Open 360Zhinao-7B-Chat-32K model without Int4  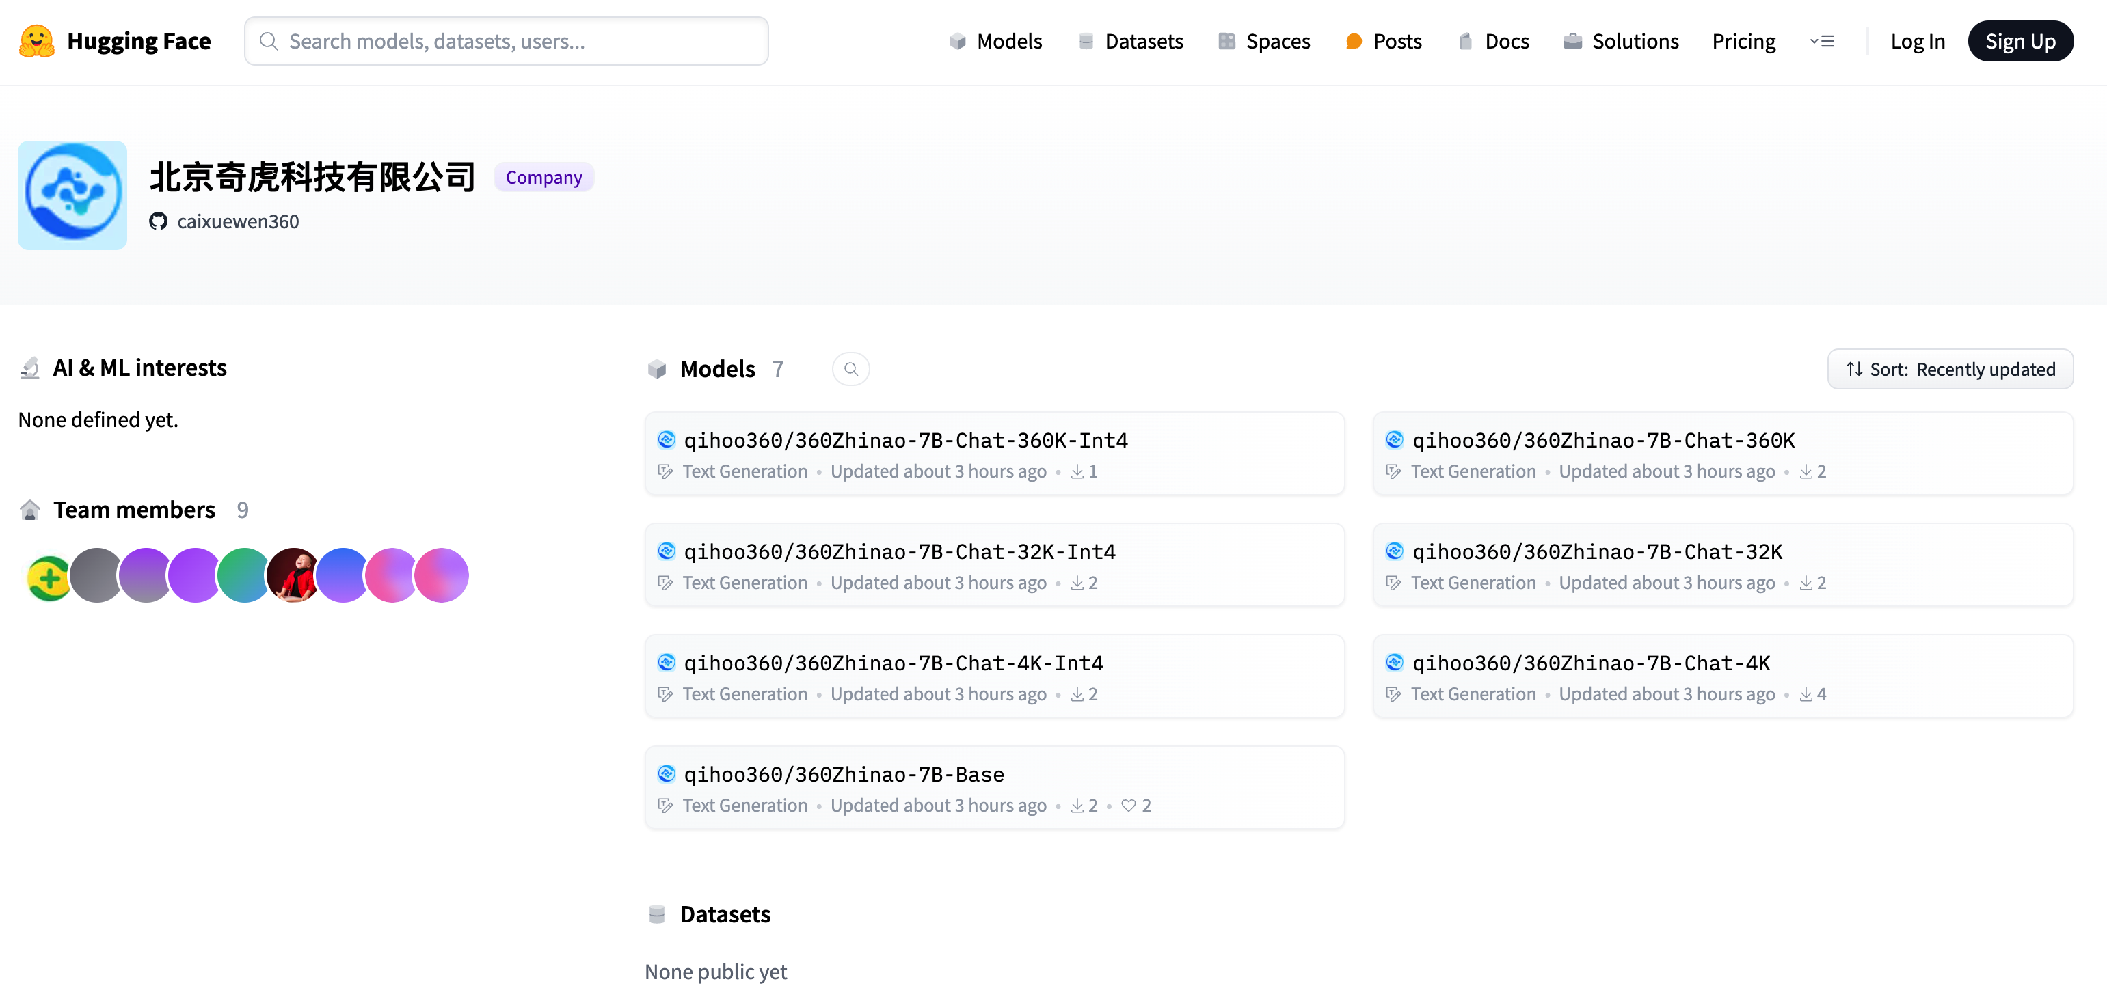point(1723,564)
